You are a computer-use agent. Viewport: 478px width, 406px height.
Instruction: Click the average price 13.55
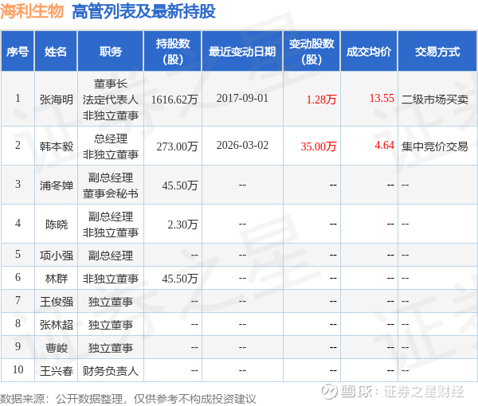tap(382, 98)
